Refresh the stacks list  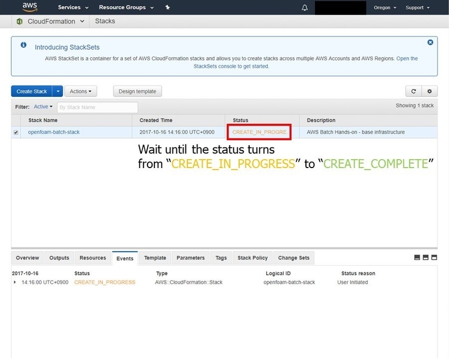[x=414, y=91]
